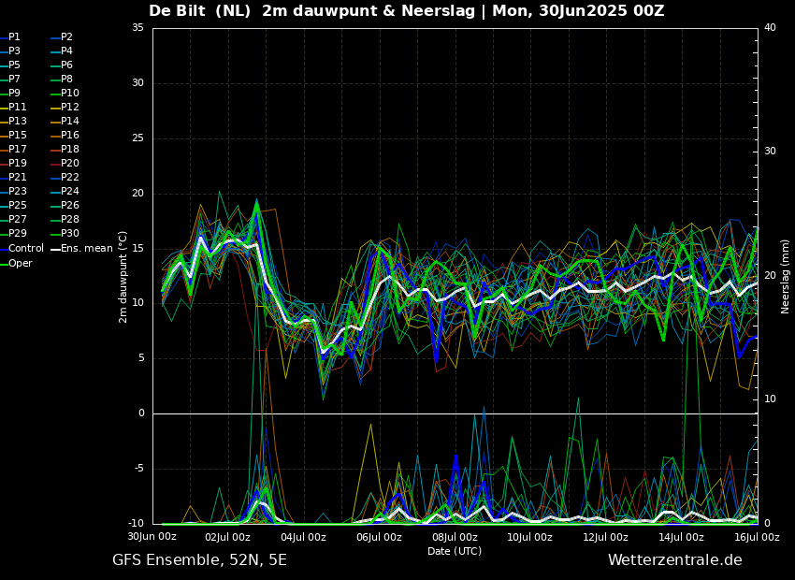
Task: Click the 06Jul 00z date tick
Action: coord(379,537)
